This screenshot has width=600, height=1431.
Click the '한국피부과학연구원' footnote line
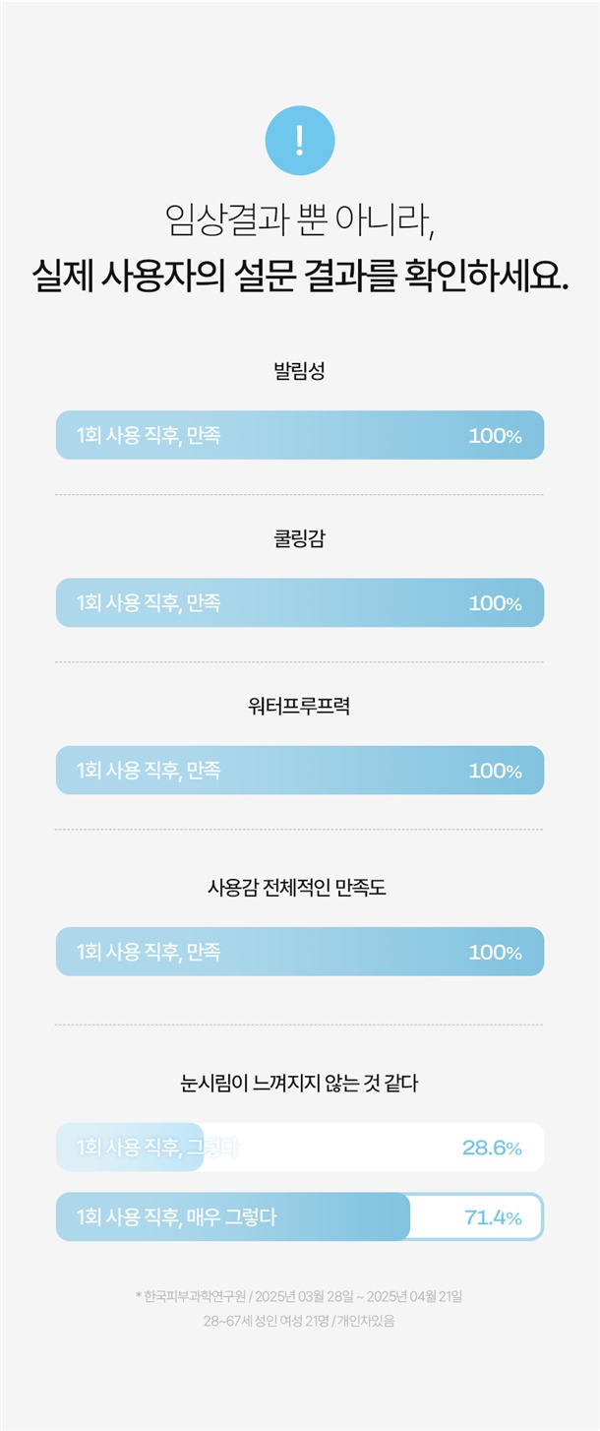(299, 1296)
